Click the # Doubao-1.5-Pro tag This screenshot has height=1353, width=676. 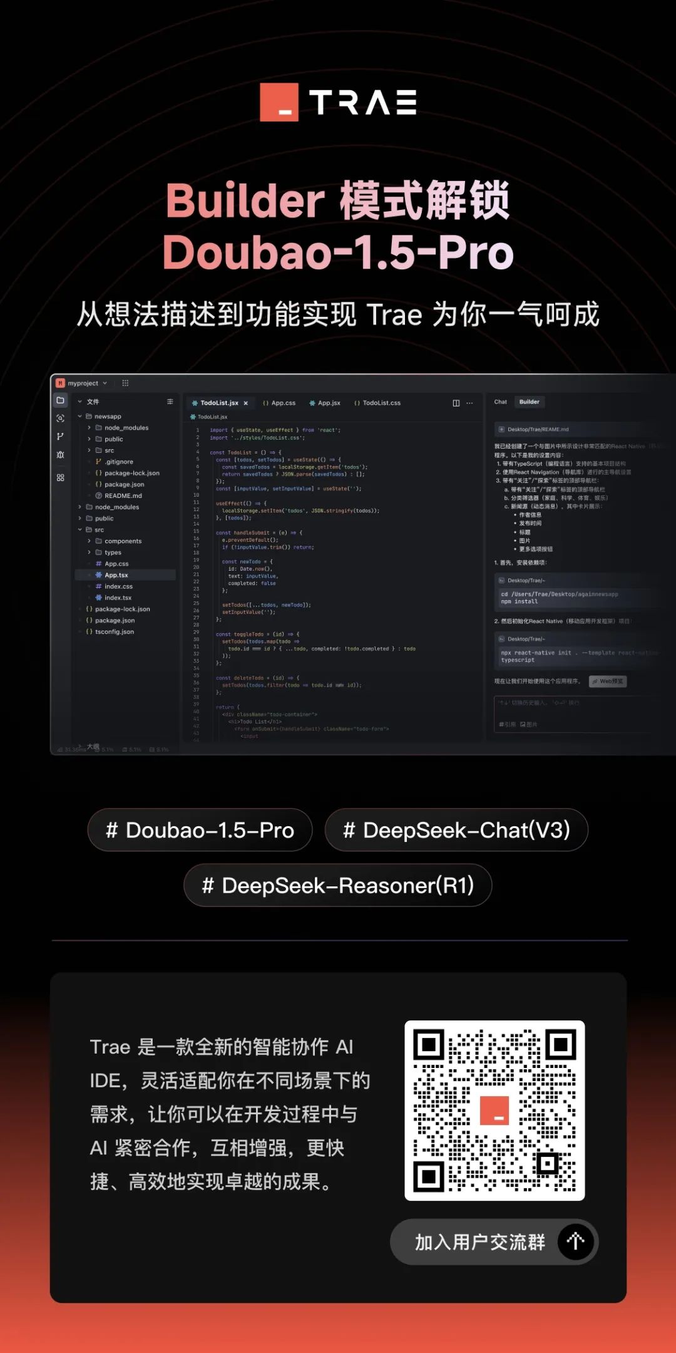tap(200, 830)
